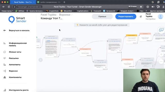Screen dimensions: 165x92
Task: Select the yellow-header node on canvas
Action: pos(131,39)
